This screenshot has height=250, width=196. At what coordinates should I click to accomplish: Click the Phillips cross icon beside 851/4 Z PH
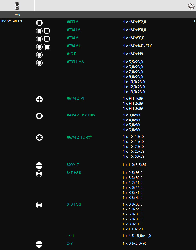pos(39,99)
